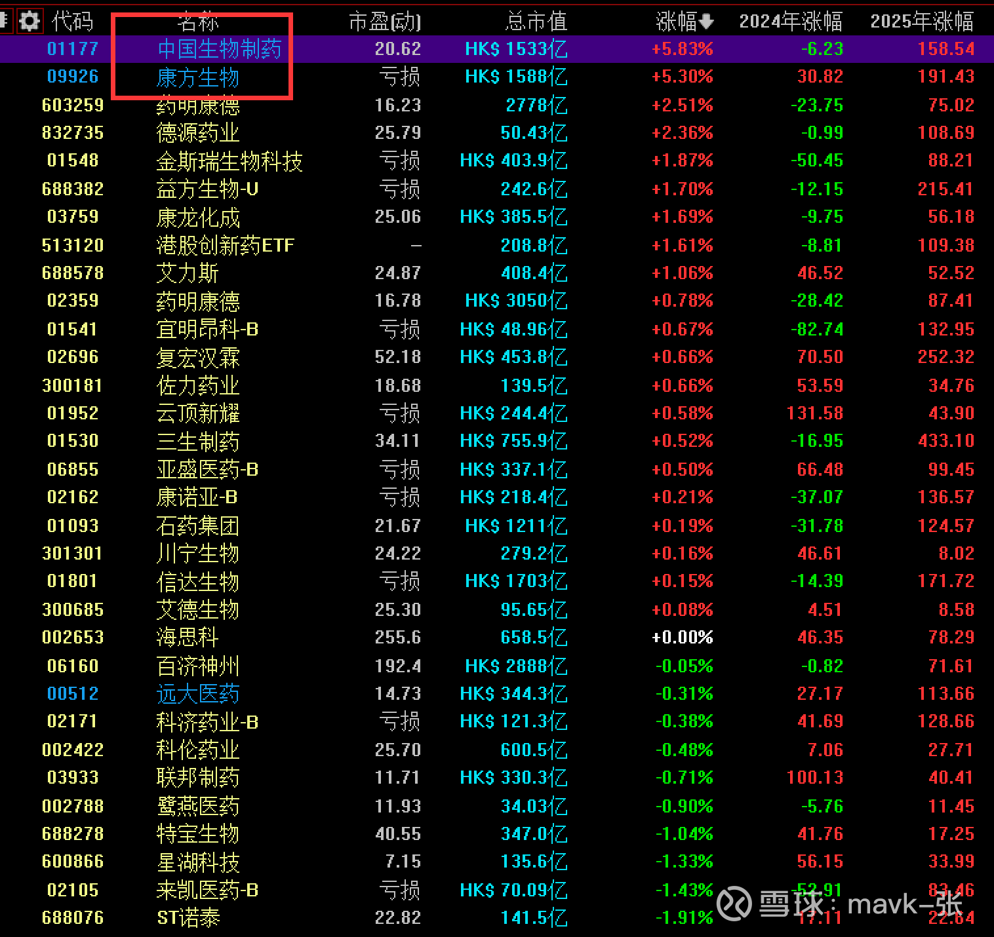Select 港股创新药ETF in the list

tap(226, 246)
